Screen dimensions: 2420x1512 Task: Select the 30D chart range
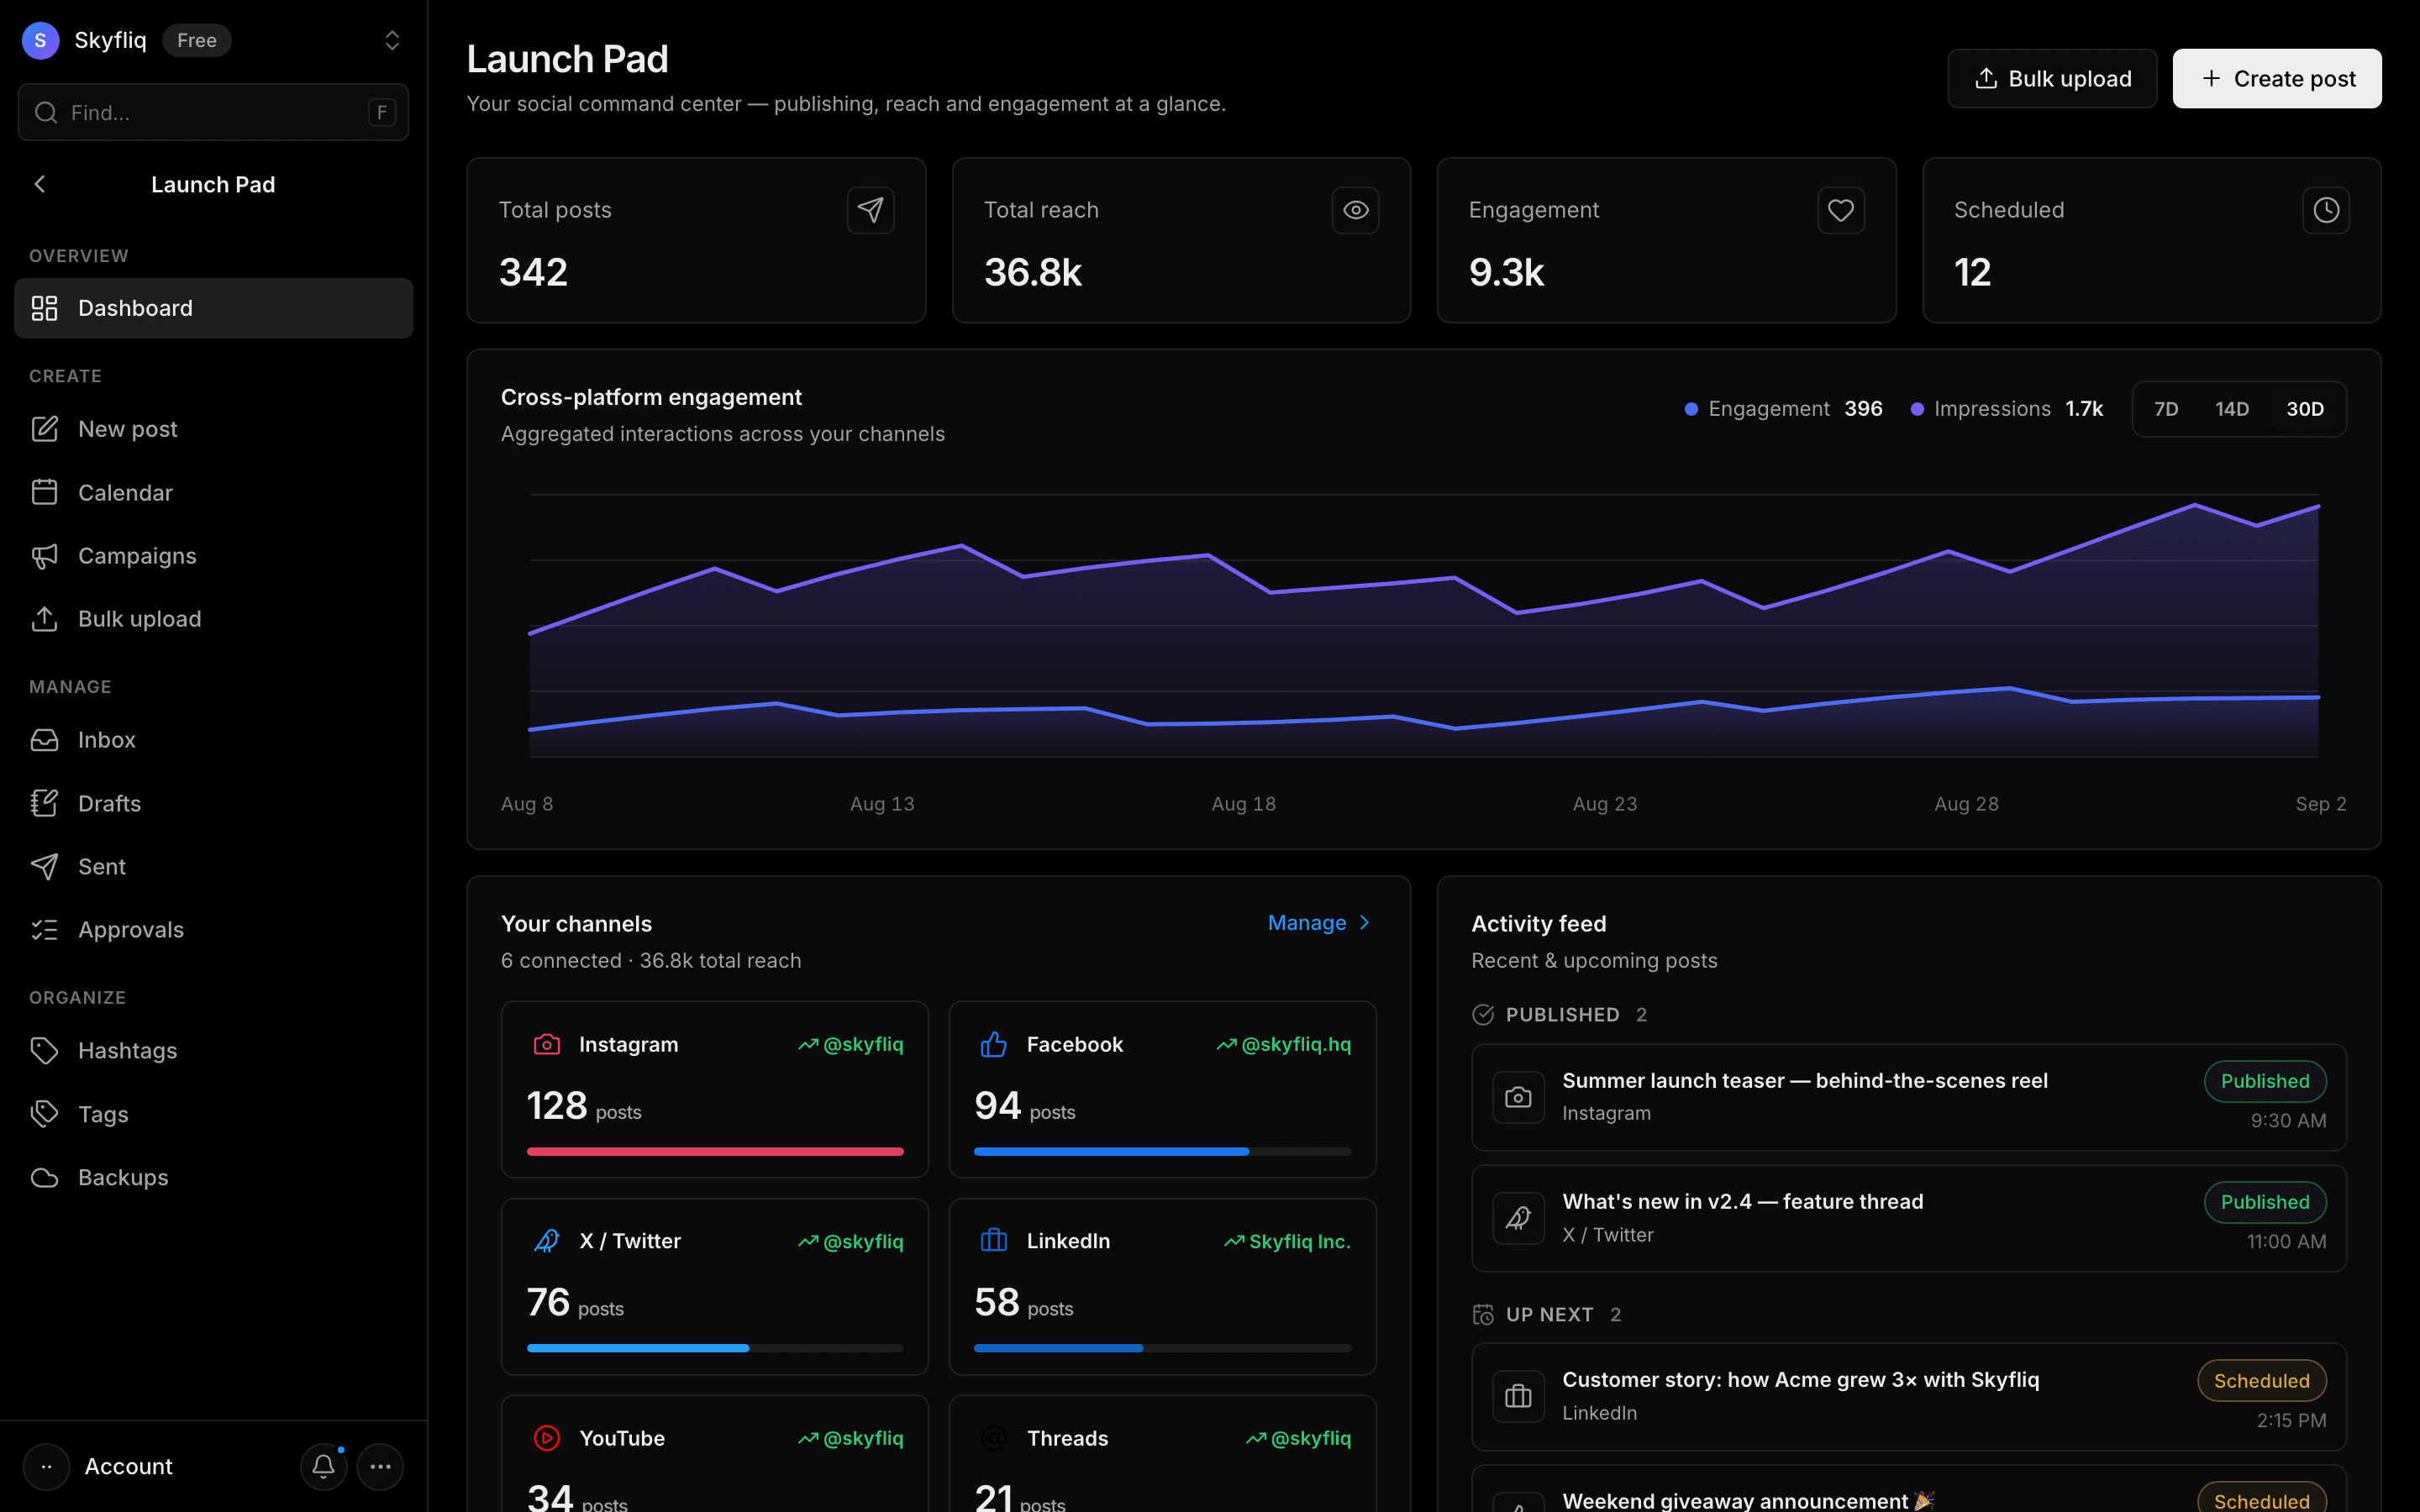[x=2305, y=409]
